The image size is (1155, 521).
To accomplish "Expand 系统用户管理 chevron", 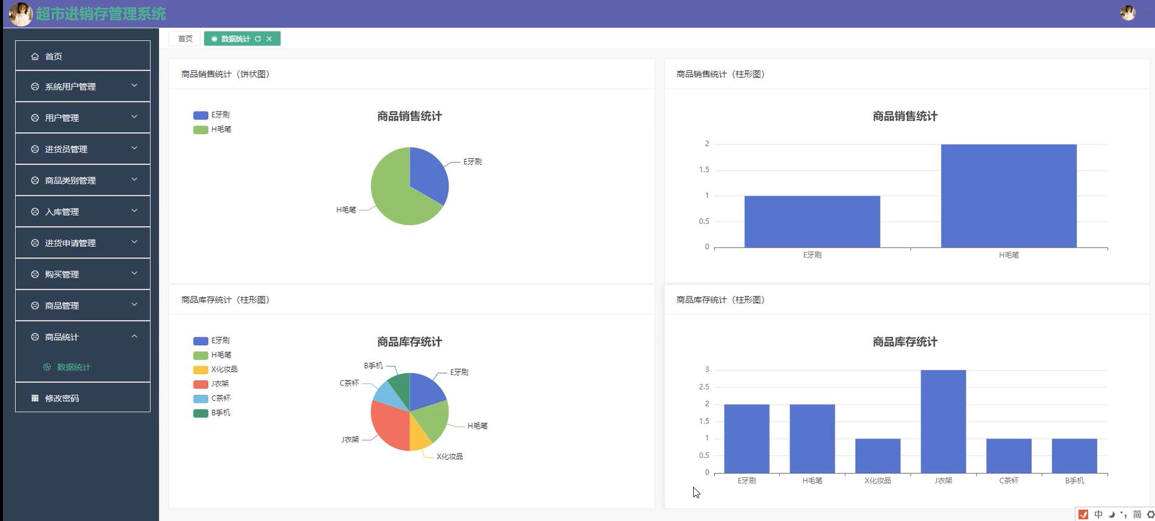I will 134,86.
